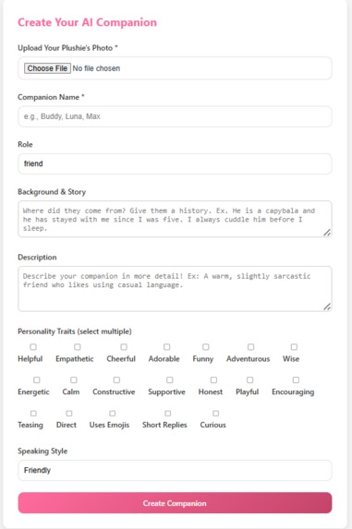Focus the Companion Name input field
This screenshot has width=352, height=529.
pyautogui.click(x=175, y=116)
